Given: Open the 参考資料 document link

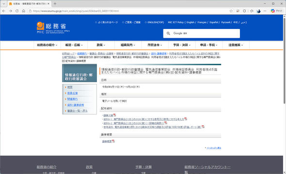Looking at the screenshot, I should (153, 127).
